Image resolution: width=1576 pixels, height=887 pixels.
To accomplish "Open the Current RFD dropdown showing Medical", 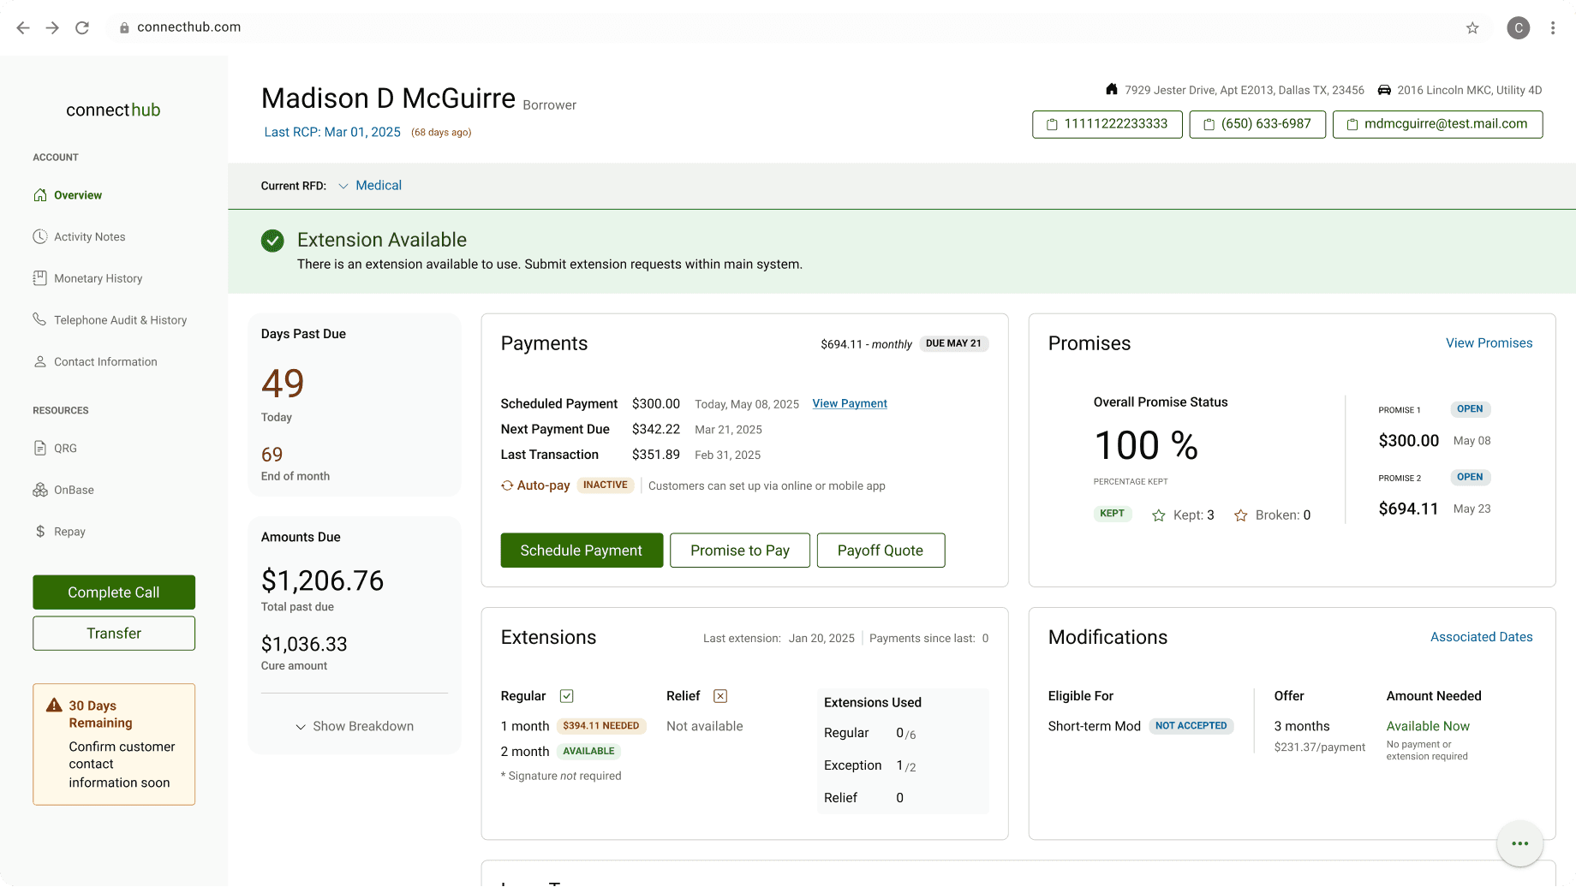I will [343, 185].
